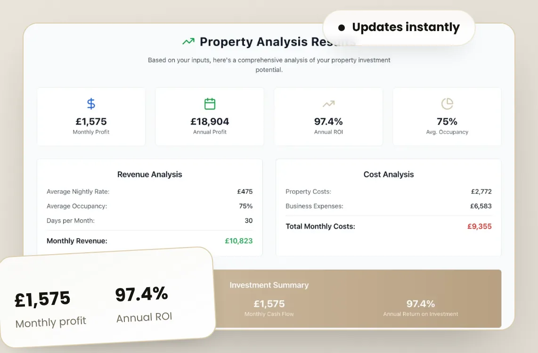Click the Annual Profit caption in top card
This screenshot has width=538, height=353.
pyautogui.click(x=210, y=132)
